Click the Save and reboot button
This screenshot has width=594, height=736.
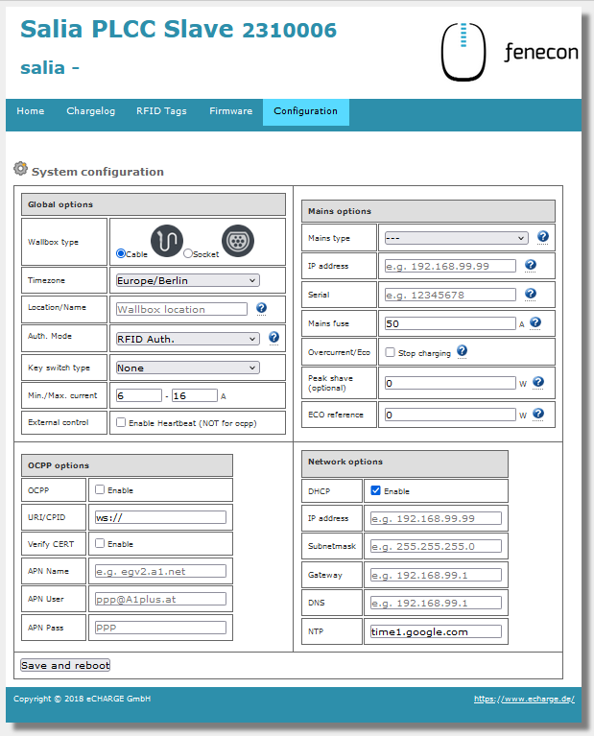(65, 665)
